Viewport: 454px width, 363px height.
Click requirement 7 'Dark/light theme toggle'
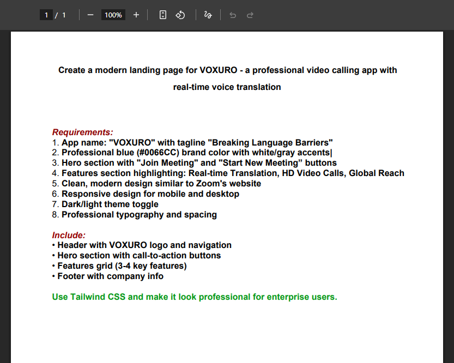click(105, 204)
